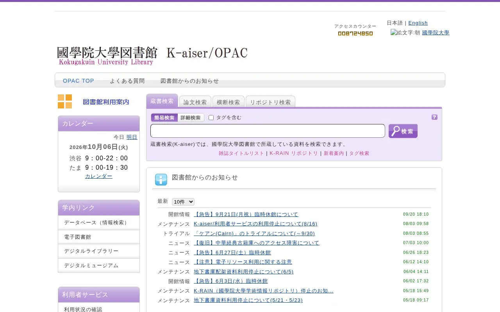Open notice 【急告】6月27日(土）臨時休館
This screenshot has width=500, height=312.
pos(232,252)
